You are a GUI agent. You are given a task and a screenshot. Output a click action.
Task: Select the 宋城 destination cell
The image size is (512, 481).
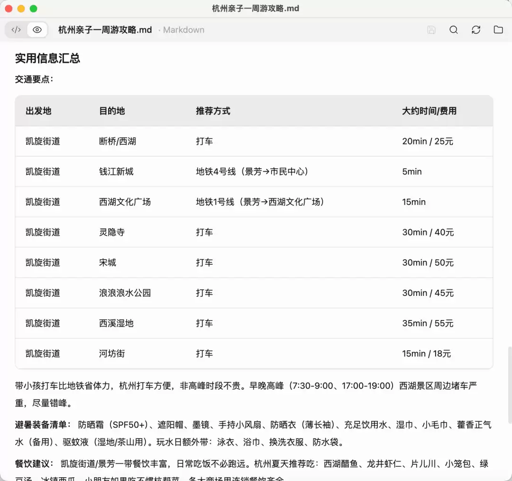coord(108,262)
